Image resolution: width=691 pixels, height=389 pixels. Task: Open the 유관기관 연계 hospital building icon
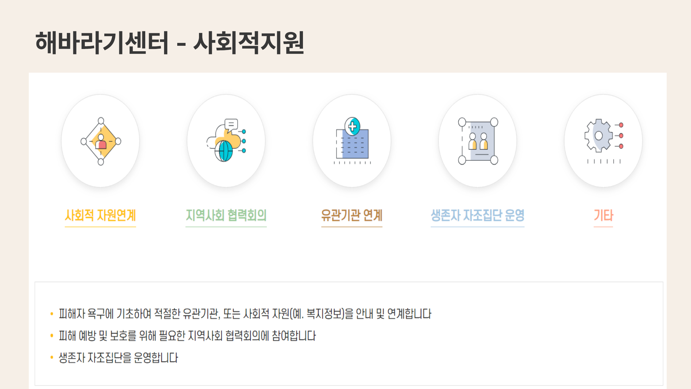point(352,141)
